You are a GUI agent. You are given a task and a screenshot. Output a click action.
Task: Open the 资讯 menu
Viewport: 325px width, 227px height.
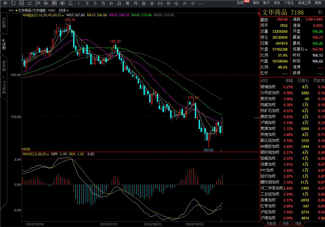point(277,3)
